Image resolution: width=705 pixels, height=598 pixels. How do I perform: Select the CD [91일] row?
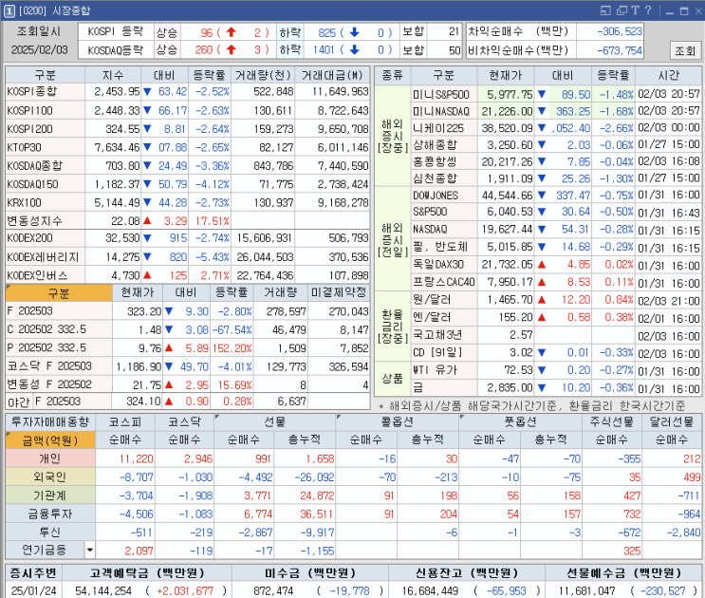[x=556, y=352]
